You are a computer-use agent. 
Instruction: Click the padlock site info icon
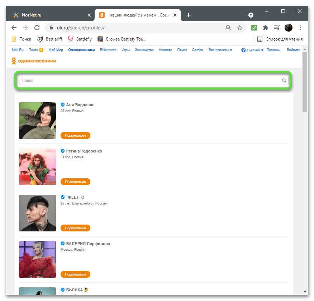click(51, 28)
